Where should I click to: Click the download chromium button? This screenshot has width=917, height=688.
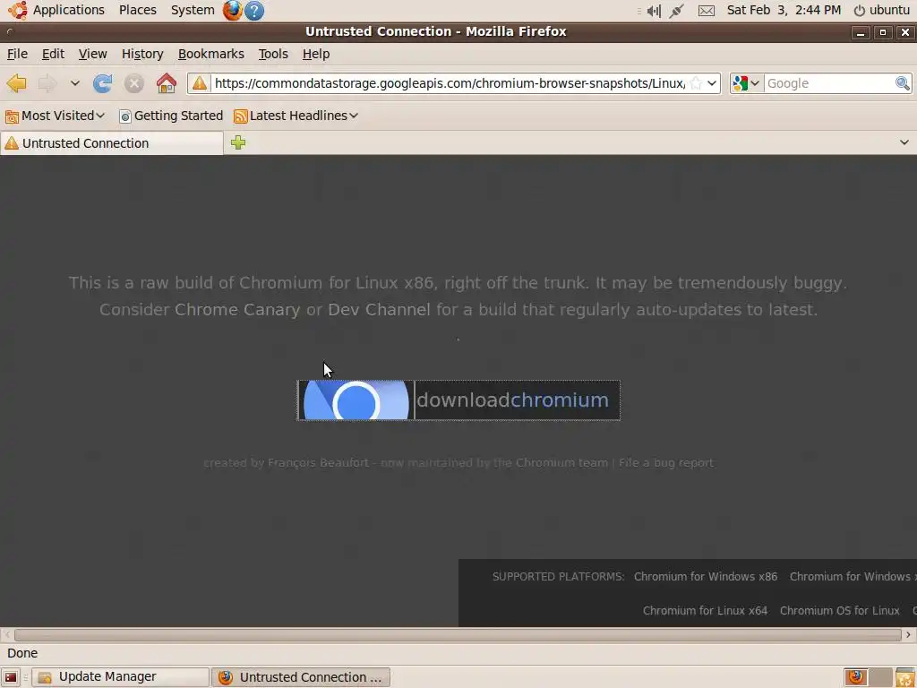click(x=458, y=400)
